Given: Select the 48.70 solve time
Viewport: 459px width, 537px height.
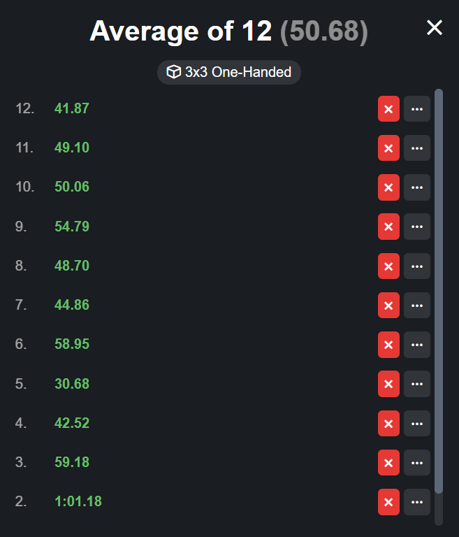Looking at the screenshot, I should pyautogui.click(x=72, y=266).
